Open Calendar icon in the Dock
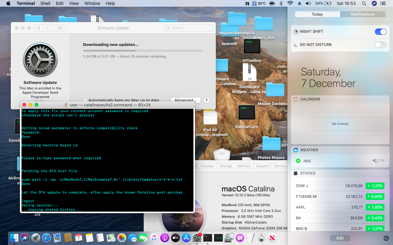Image resolution: width=393 pixels, height=245 pixels. (x=79, y=238)
